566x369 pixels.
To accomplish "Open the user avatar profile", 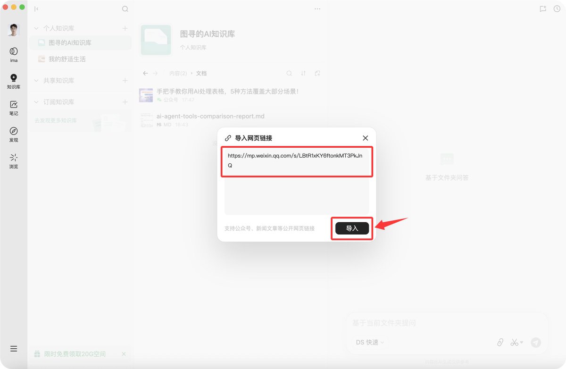I will click(14, 30).
